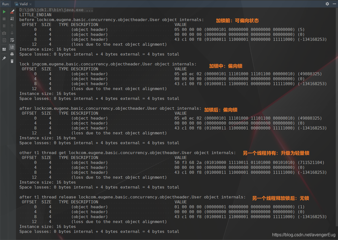Close the Valid run tab
338x240 pixels.
point(30,4)
